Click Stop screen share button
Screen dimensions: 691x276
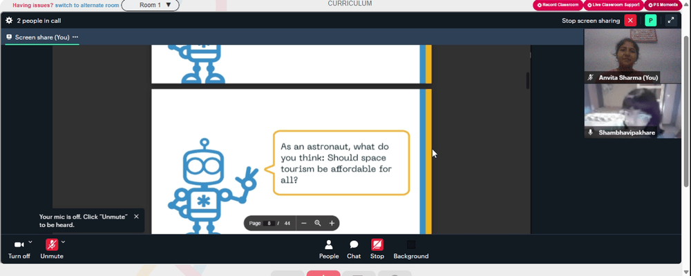377,249
